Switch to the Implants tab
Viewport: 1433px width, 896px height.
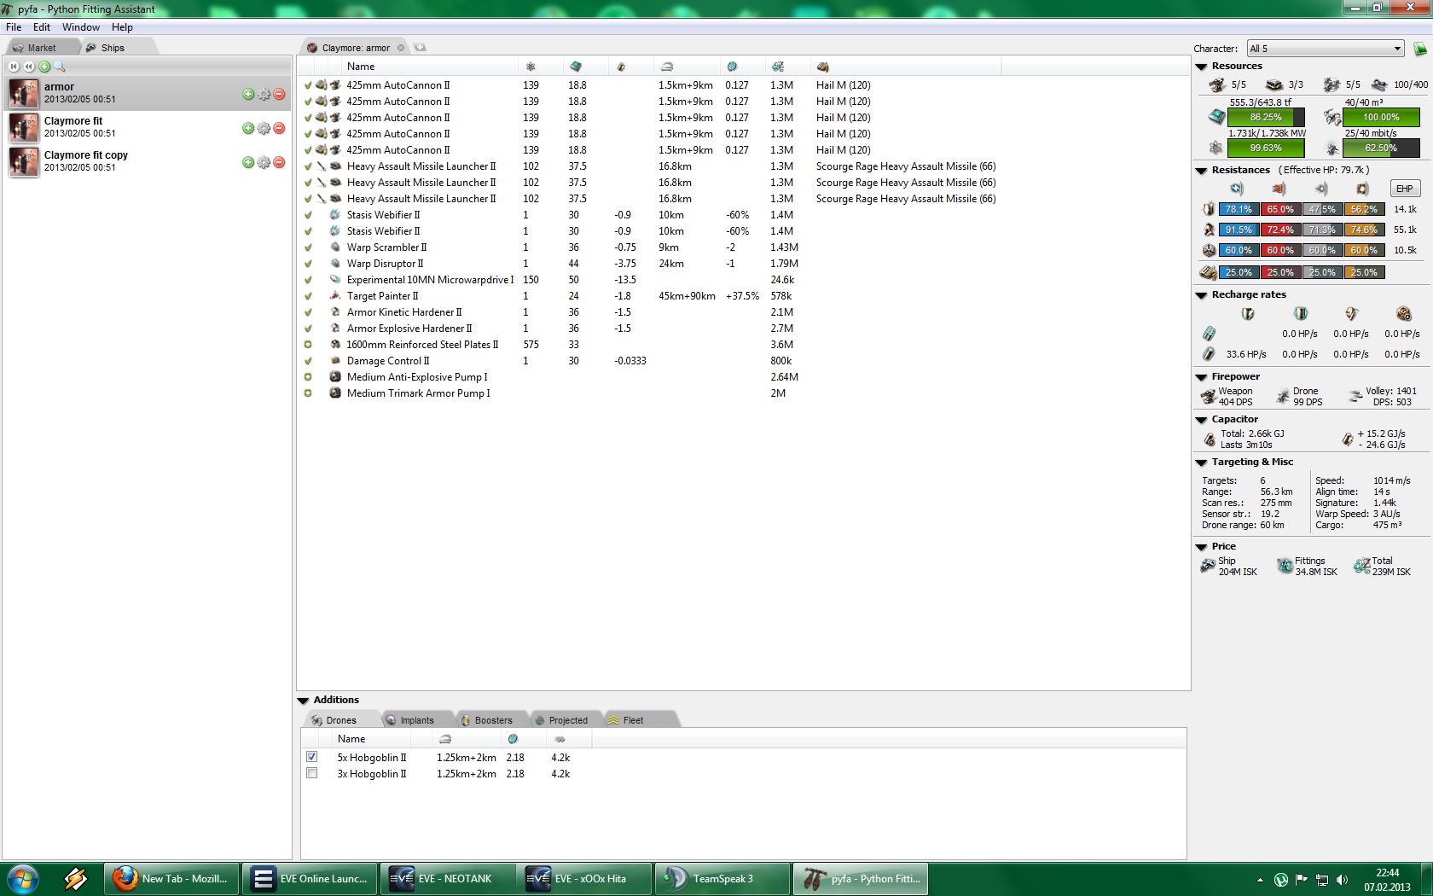click(x=417, y=720)
